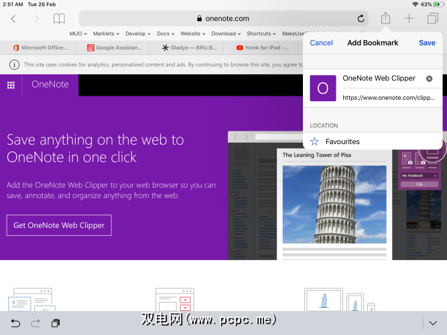Tap the multi-device feature illustration
447x335 pixels.
(340, 299)
